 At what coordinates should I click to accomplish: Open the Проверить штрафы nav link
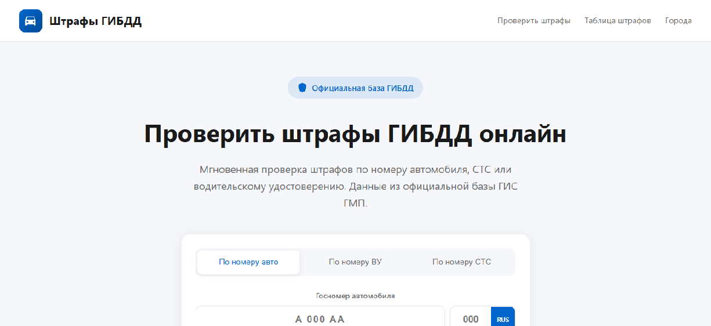coord(534,21)
